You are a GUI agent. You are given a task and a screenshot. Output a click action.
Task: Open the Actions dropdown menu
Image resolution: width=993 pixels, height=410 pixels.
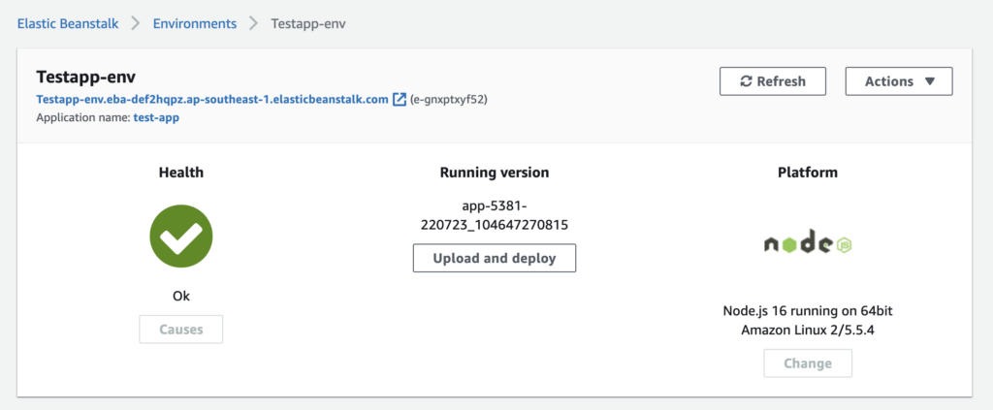pyautogui.click(x=899, y=81)
